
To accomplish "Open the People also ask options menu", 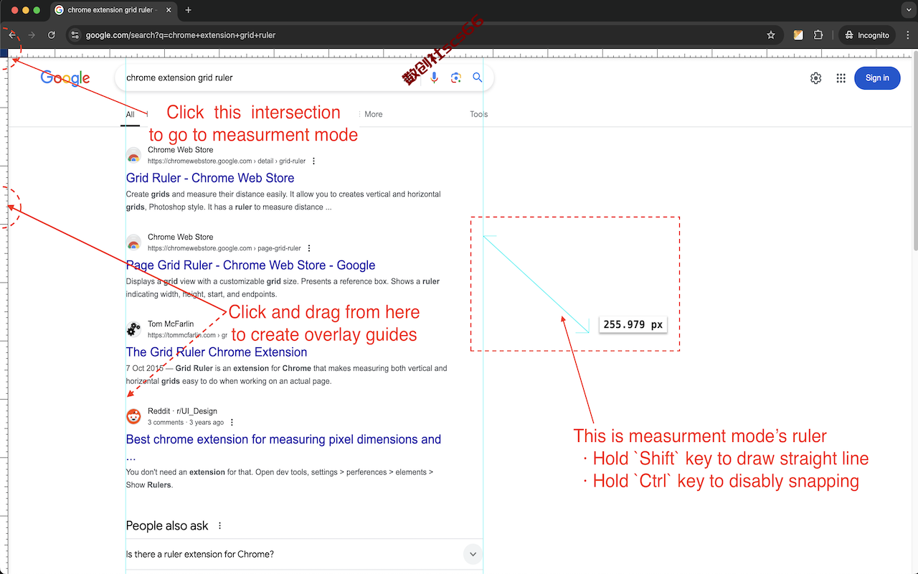I will [x=219, y=526].
